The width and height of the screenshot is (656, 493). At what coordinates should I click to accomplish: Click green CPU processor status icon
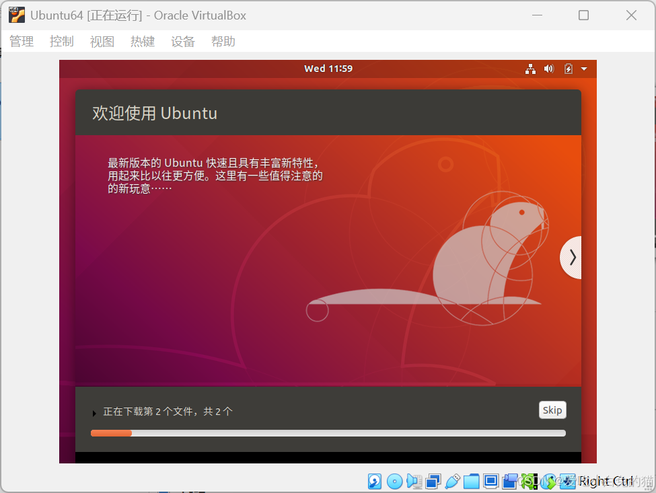(x=530, y=482)
